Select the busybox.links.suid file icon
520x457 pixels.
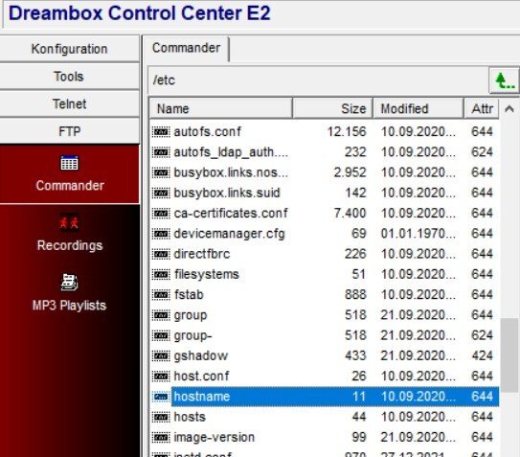[x=161, y=194]
